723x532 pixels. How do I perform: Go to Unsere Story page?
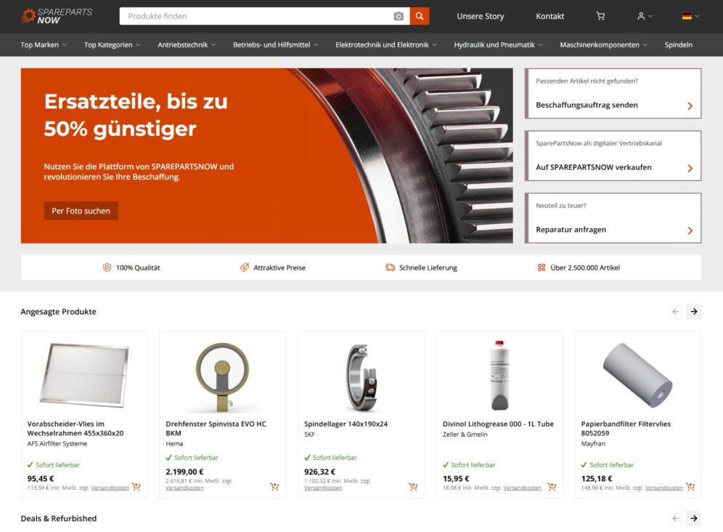480,16
